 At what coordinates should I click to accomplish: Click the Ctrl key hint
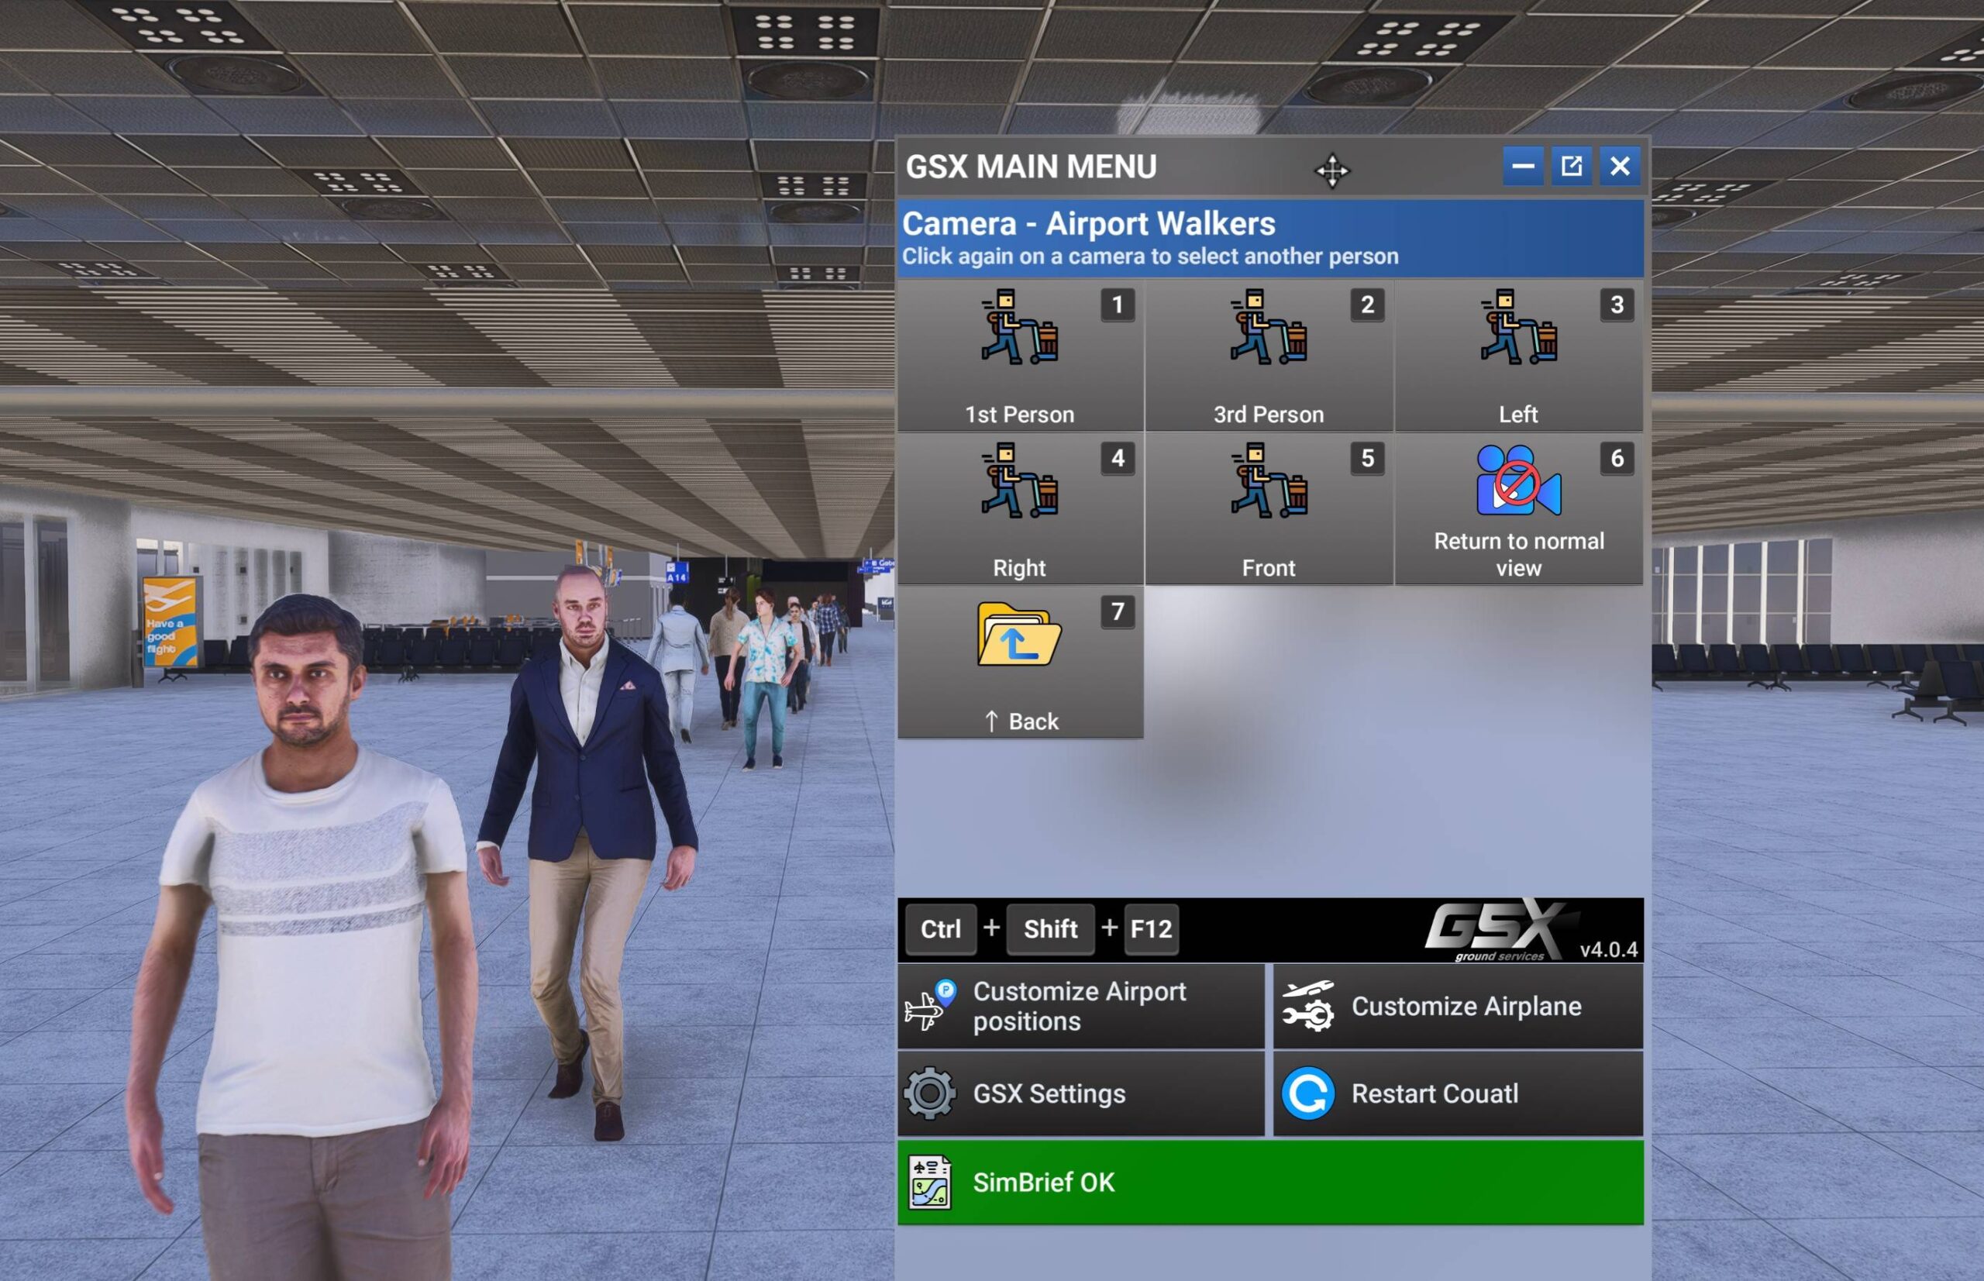tap(941, 929)
